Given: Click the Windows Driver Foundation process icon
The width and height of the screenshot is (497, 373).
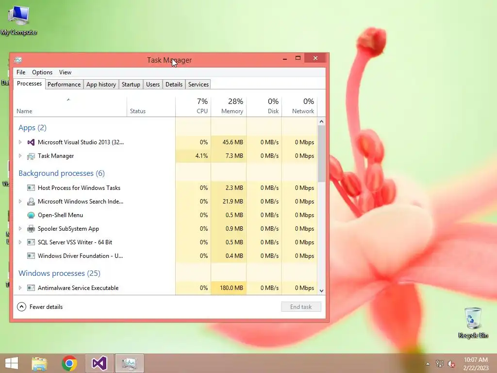Looking at the screenshot, I should click(31, 256).
